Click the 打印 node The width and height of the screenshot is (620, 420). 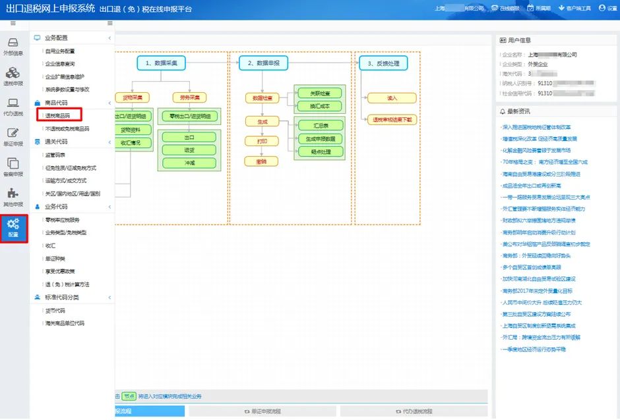pyautogui.click(x=262, y=141)
